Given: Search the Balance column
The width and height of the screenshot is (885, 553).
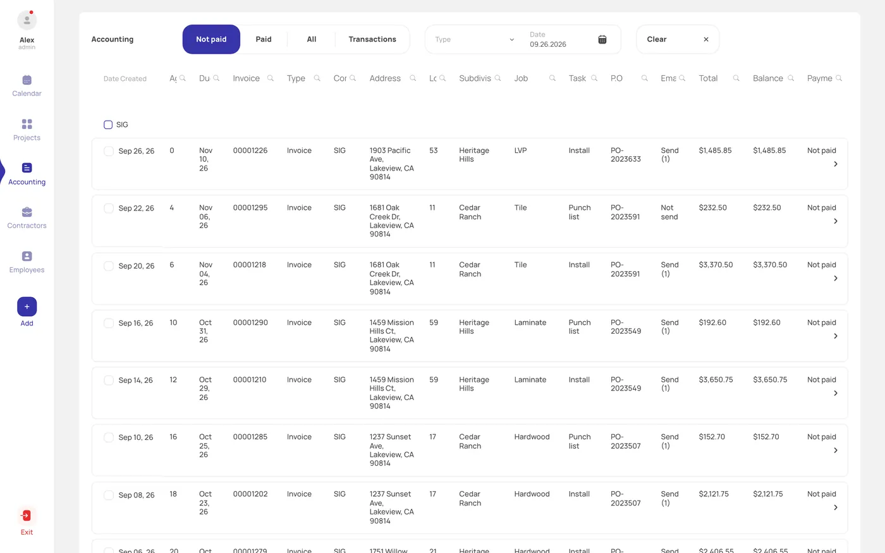Looking at the screenshot, I should point(791,78).
